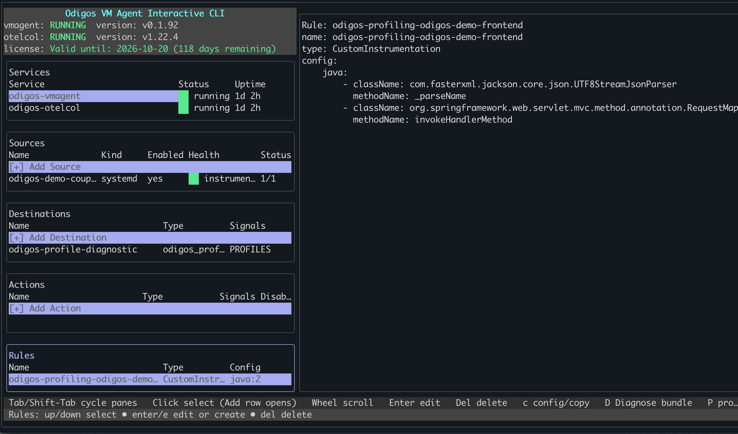Image resolution: width=738 pixels, height=434 pixels.
Task: Click the license Valid until 2026-10-20 text
Action: tap(163, 49)
